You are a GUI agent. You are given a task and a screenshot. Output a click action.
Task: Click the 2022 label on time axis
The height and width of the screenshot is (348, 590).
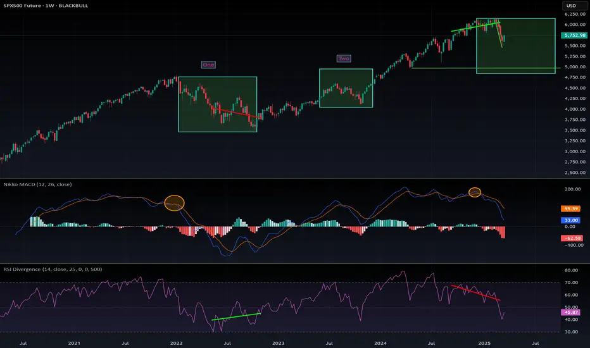176,343
